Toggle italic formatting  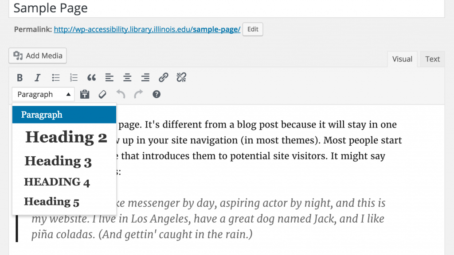click(x=37, y=77)
